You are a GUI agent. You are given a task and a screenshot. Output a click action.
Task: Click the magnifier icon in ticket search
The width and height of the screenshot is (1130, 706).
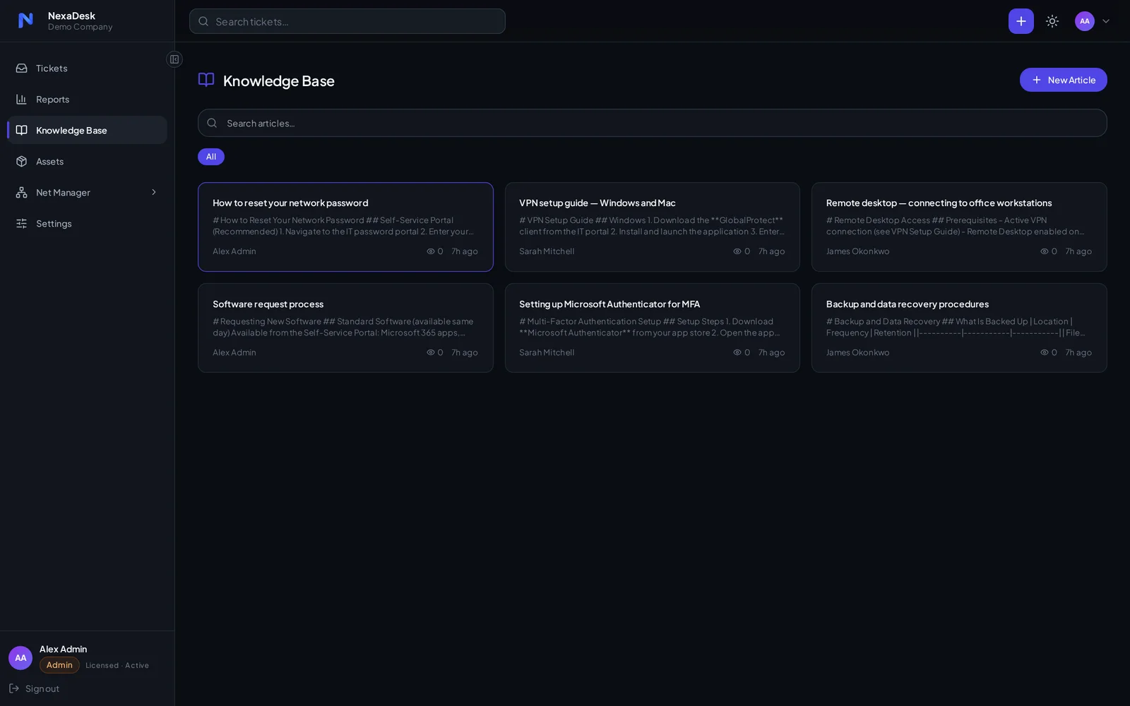203,21
